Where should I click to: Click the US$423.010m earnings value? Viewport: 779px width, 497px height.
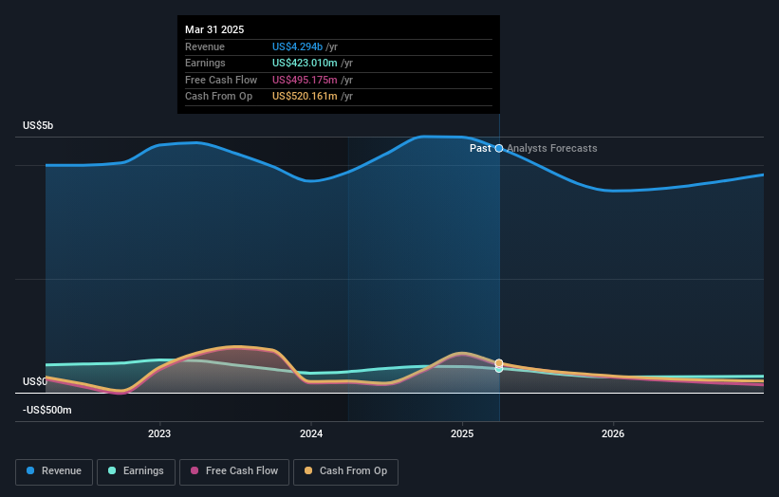[305, 63]
